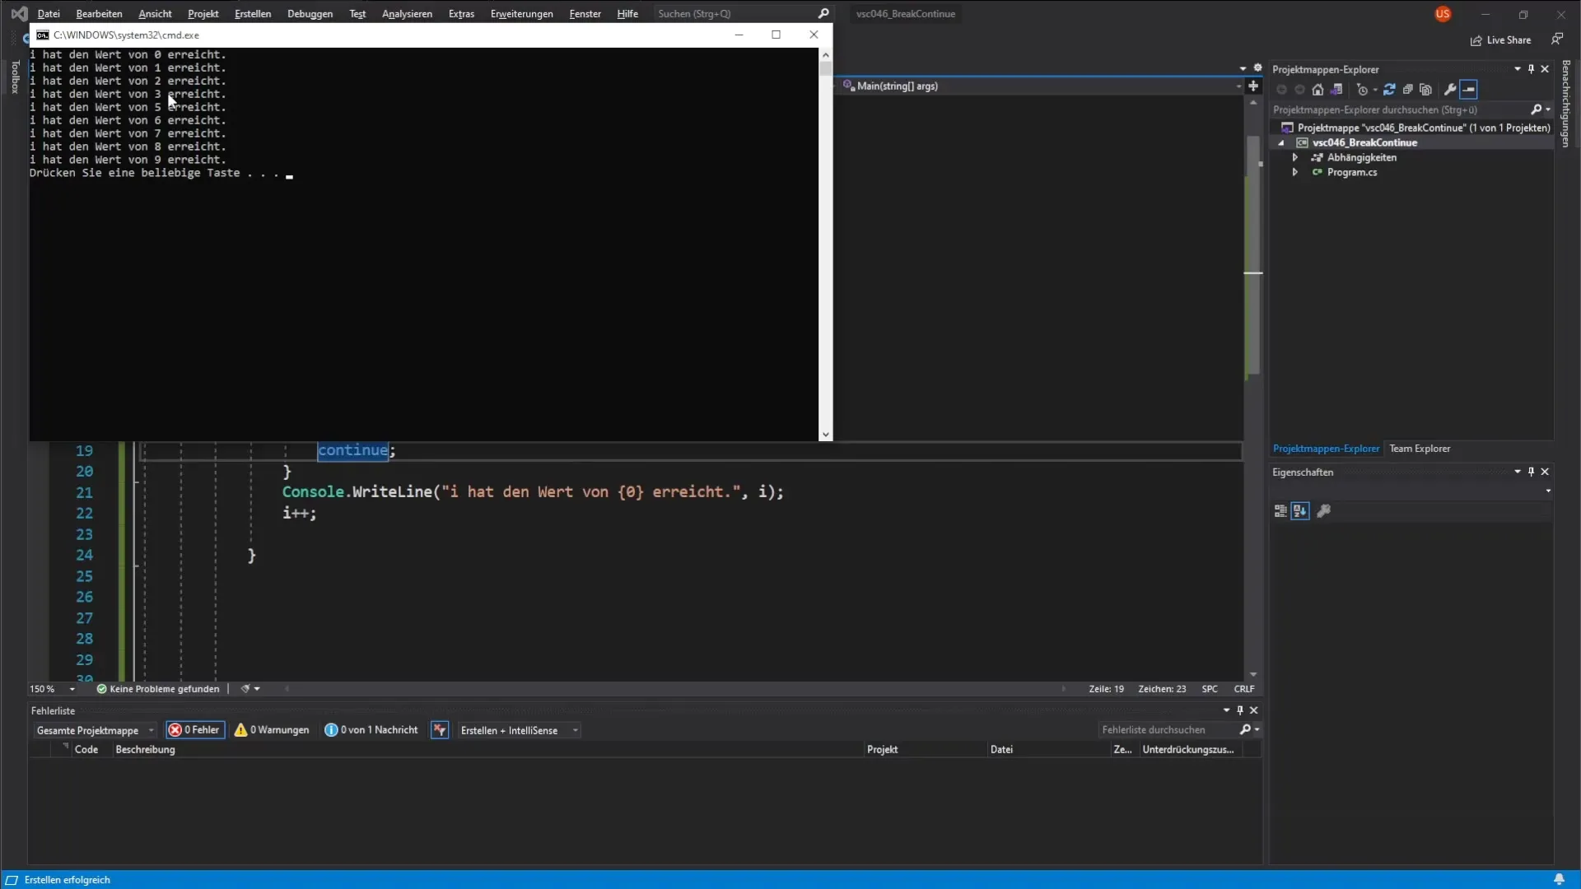Viewport: 1581px width, 889px height.
Task: Pin the Eigenschaften panel
Action: click(1531, 472)
